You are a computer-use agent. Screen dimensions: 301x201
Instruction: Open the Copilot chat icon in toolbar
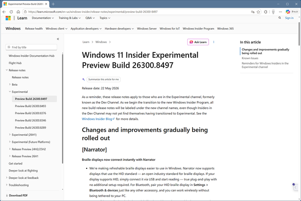pyautogui.click(x=288, y=12)
